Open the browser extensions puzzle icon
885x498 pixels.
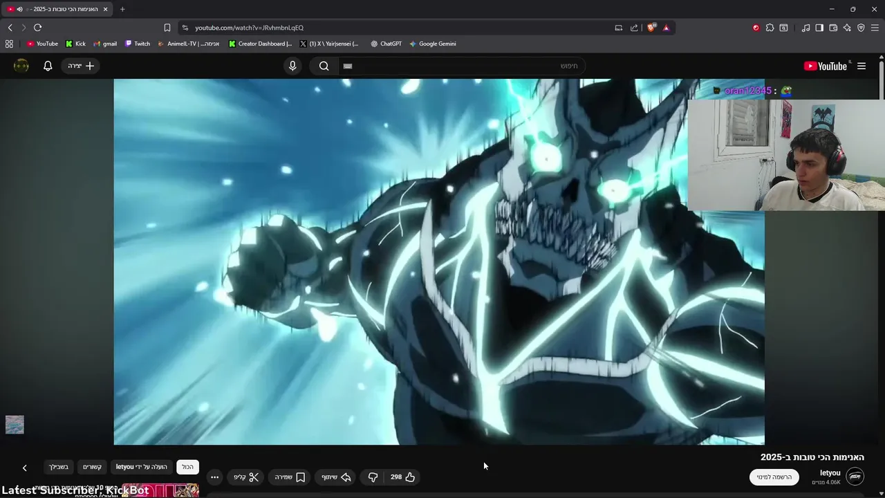(x=770, y=28)
